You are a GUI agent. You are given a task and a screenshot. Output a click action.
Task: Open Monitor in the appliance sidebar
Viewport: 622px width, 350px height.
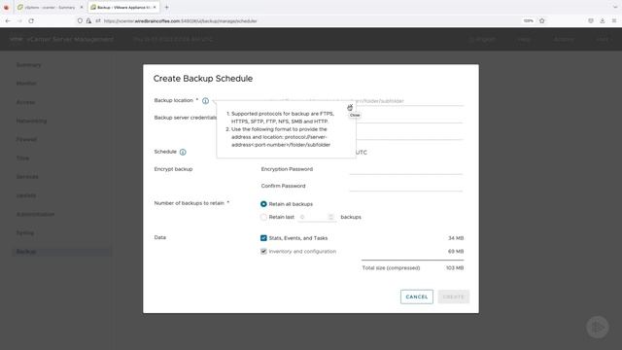[26, 84]
